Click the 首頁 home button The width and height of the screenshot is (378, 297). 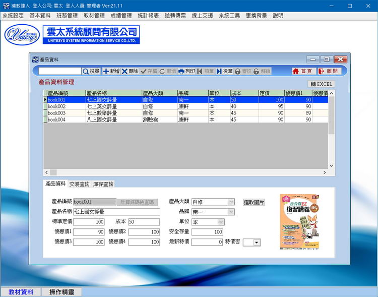[302, 71]
